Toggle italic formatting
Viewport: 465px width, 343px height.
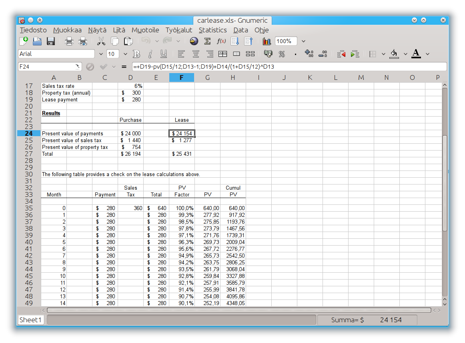pyautogui.click(x=150, y=54)
